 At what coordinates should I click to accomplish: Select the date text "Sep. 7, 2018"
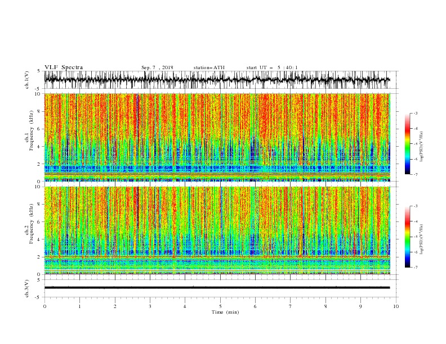click(x=157, y=67)
